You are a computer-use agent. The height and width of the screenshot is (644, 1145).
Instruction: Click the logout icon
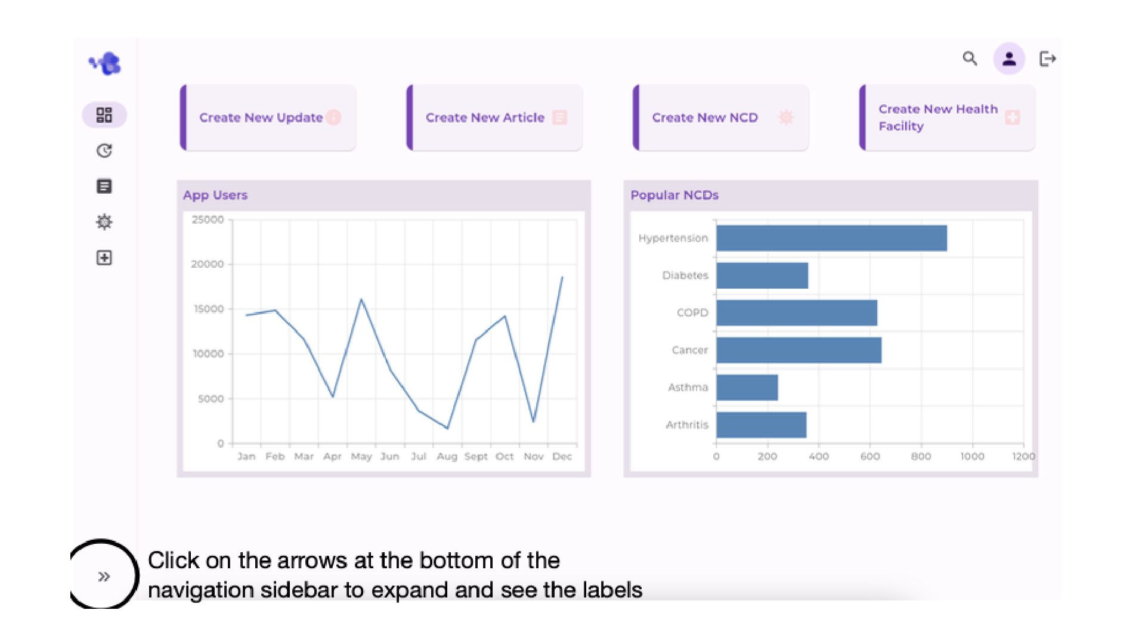1047,58
